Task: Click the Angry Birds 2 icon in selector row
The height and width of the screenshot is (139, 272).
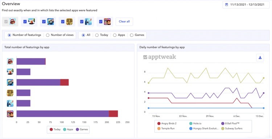Action: pos(13,22)
